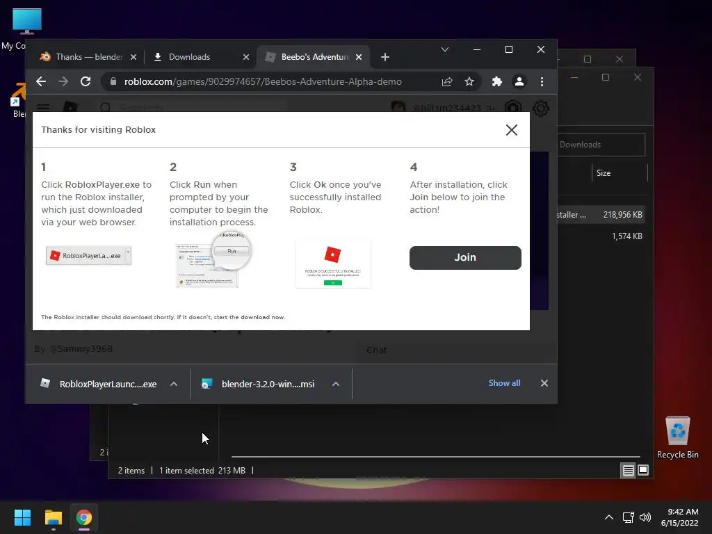The height and width of the screenshot is (534, 712).
Task: Show hidden system tray icons chevron
Action: [x=609, y=517]
